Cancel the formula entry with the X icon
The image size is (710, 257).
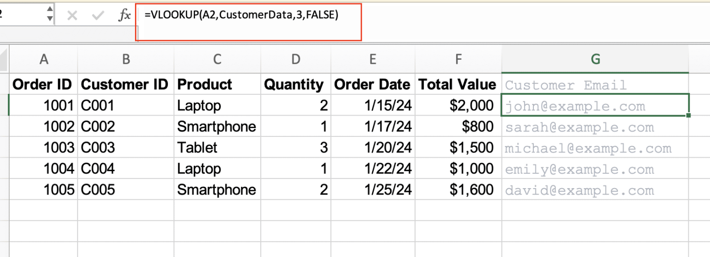point(72,16)
